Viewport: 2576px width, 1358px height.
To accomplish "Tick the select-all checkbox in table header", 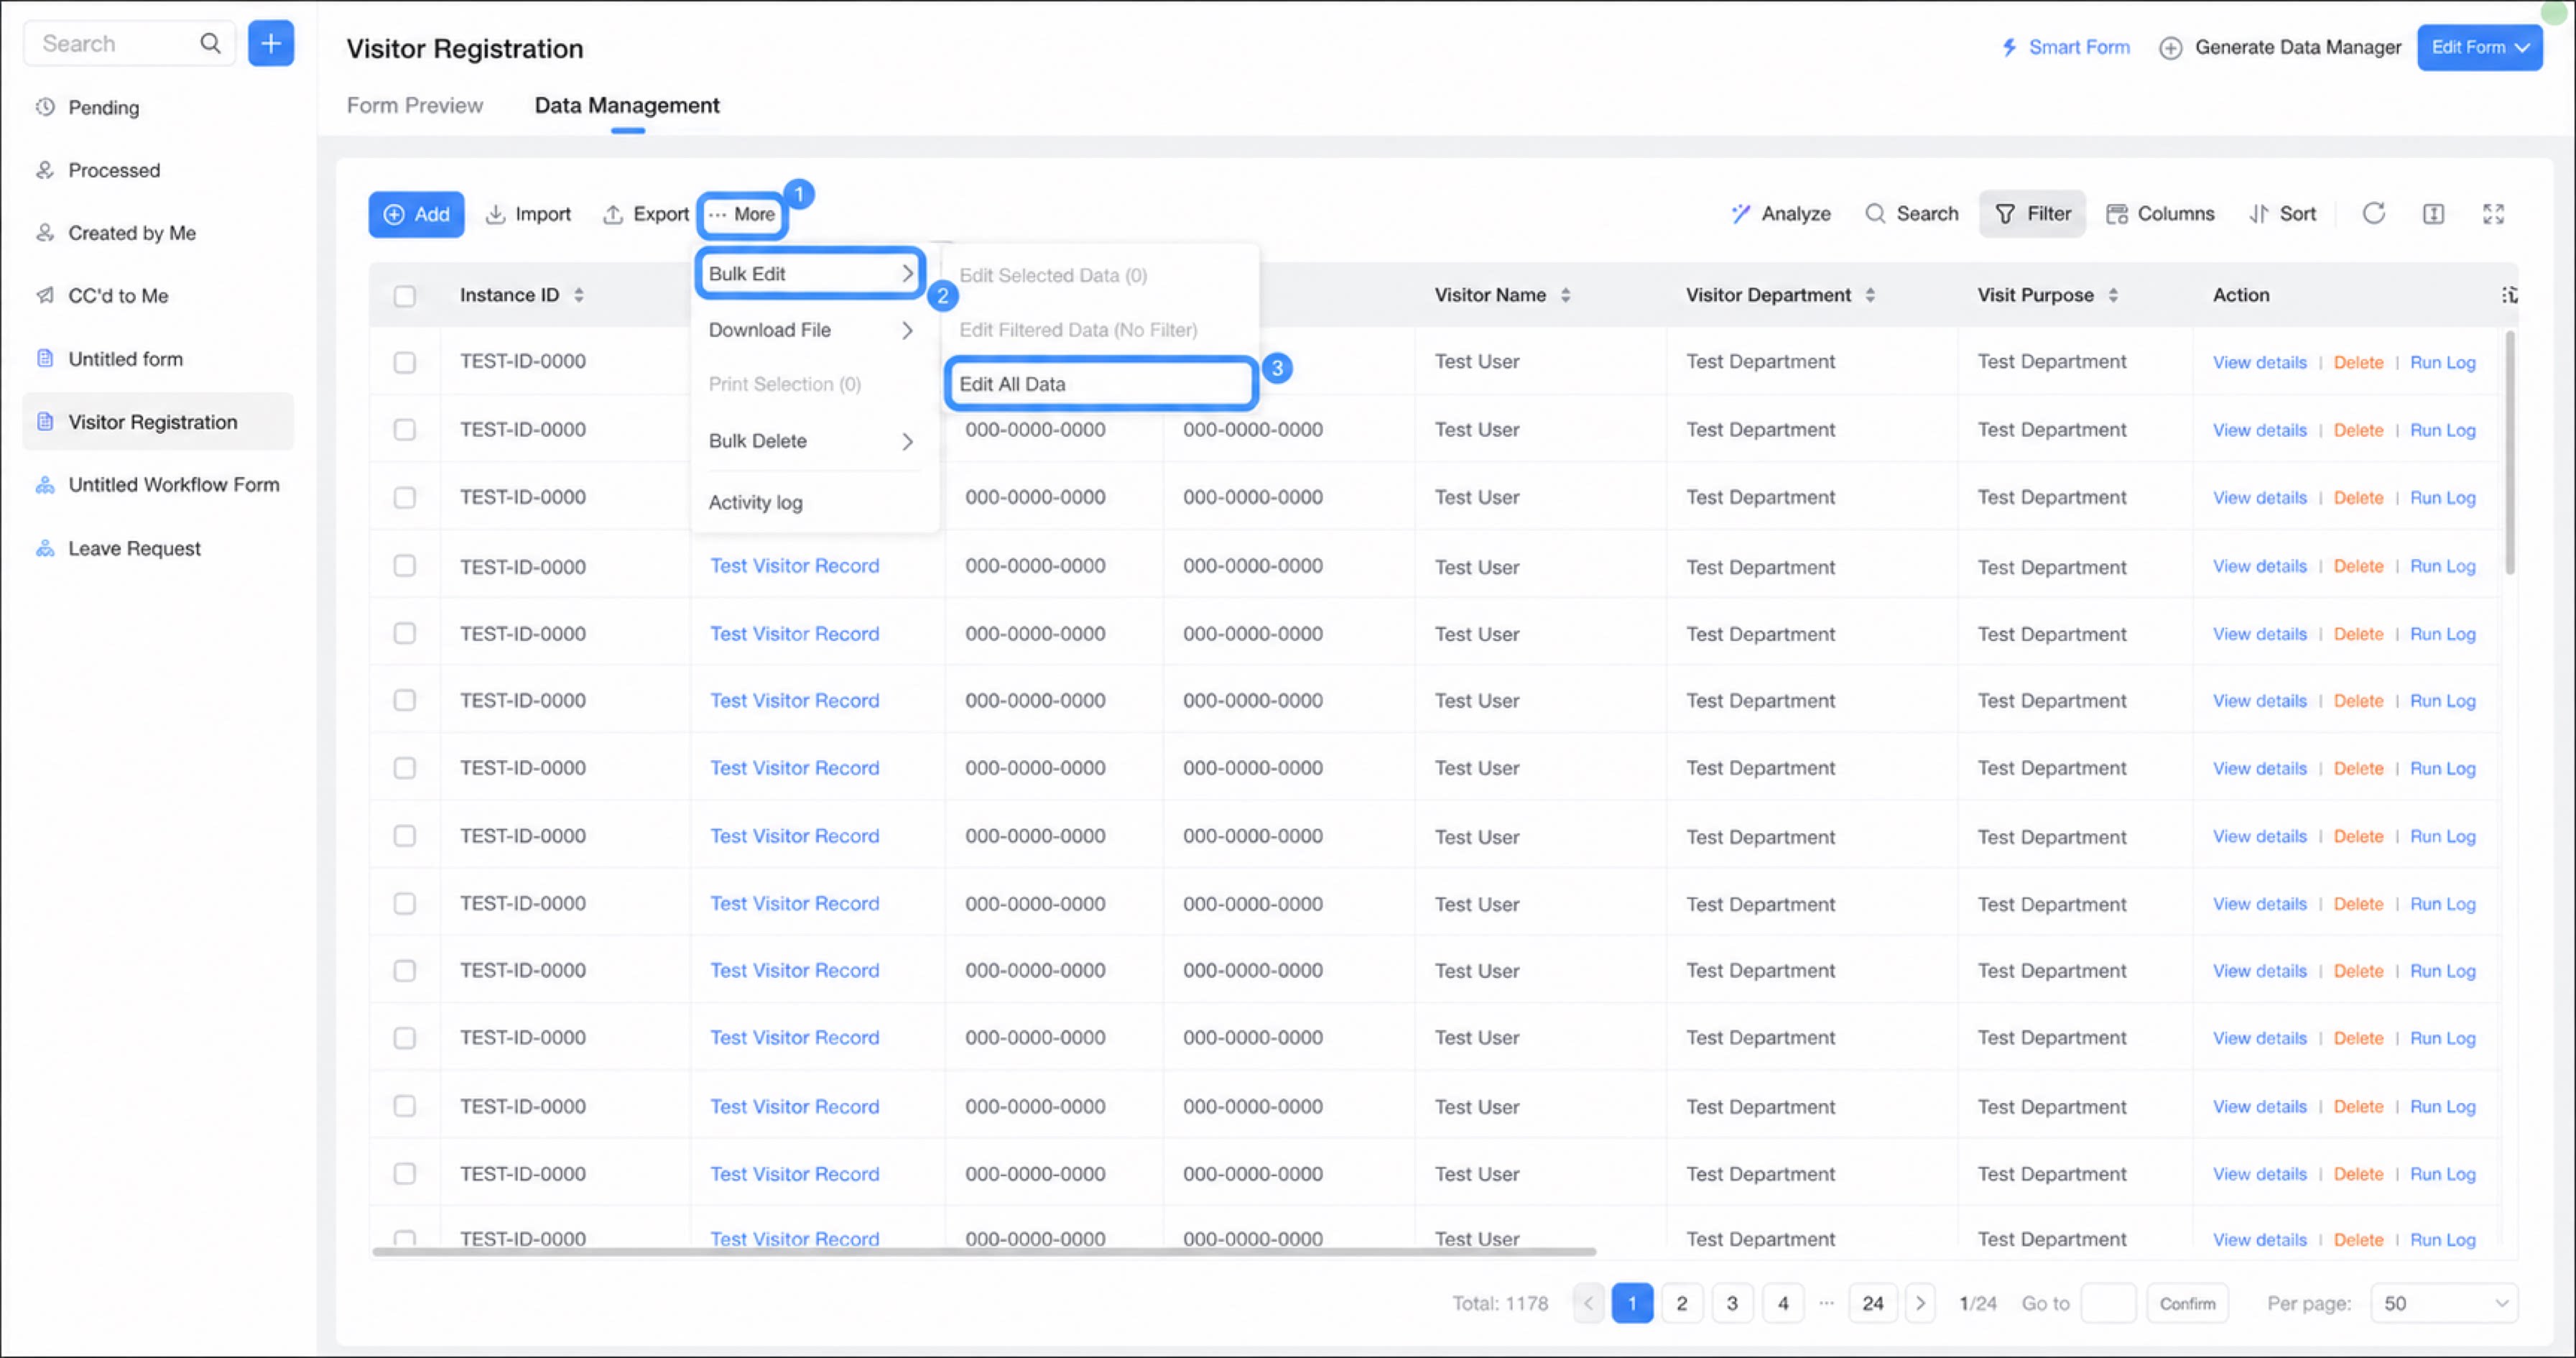I will 404,295.
